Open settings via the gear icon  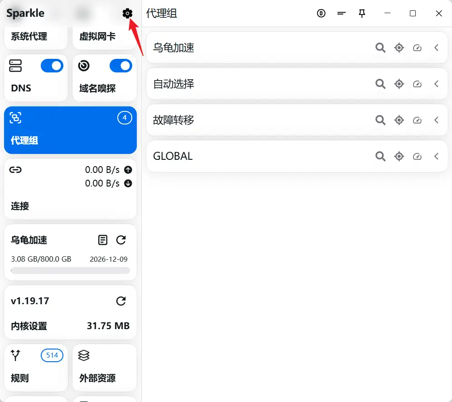(127, 13)
